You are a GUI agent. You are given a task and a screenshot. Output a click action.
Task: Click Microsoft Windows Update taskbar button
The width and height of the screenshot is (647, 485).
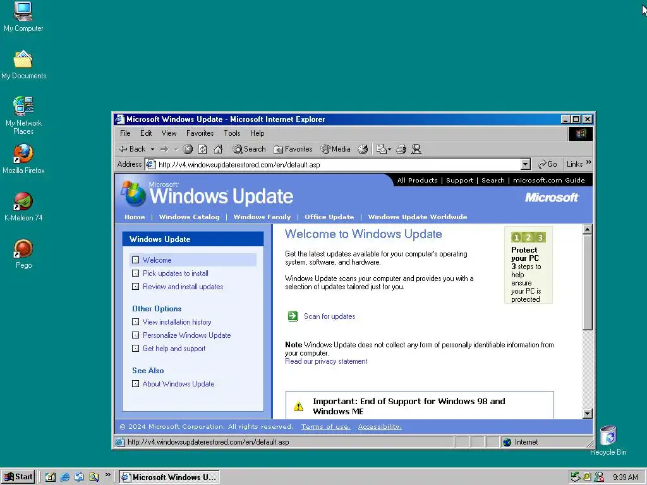169,477
